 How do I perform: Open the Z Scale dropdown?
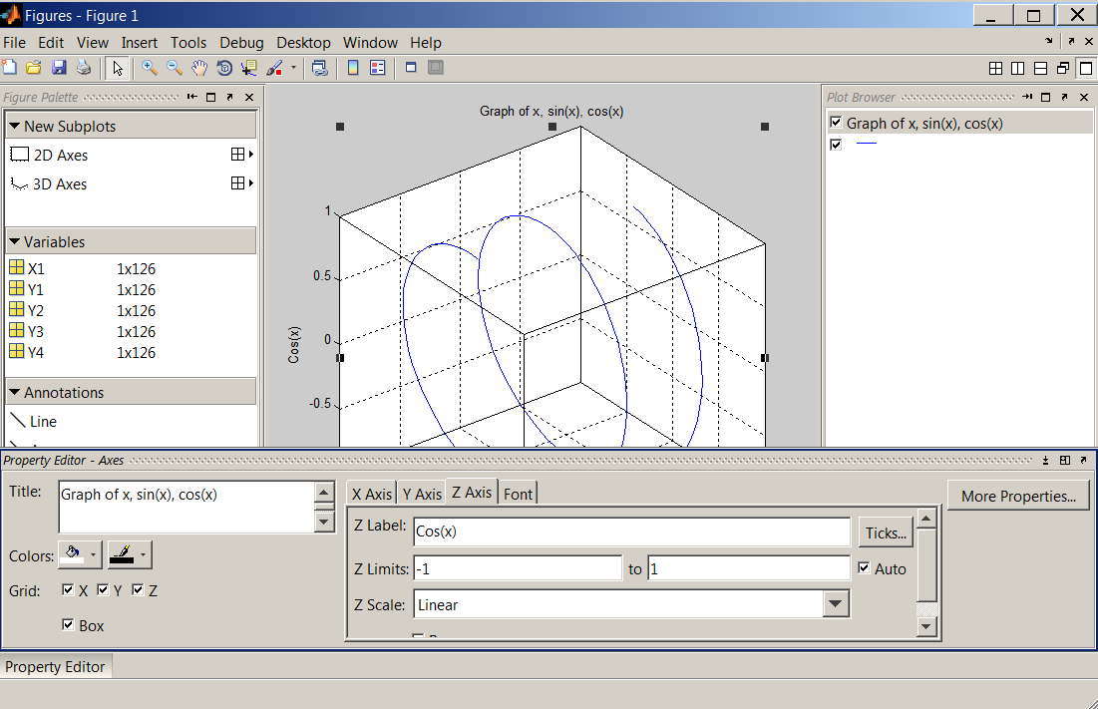836,604
